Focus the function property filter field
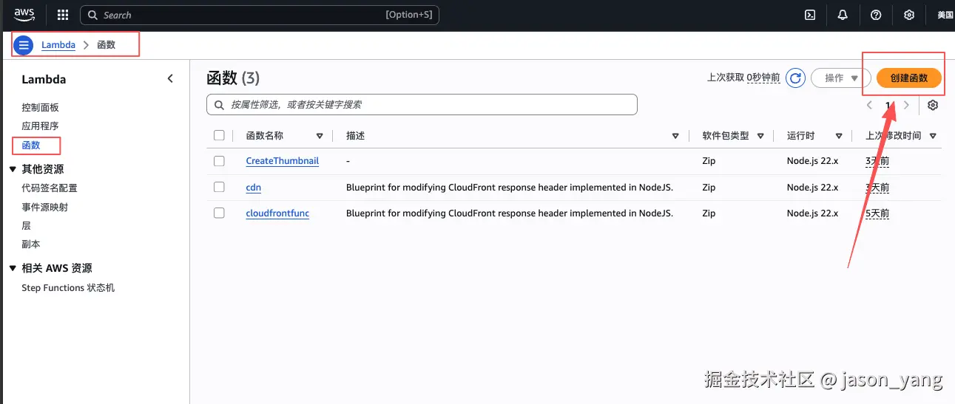The width and height of the screenshot is (955, 404). pyautogui.click(x=422, y=105)
